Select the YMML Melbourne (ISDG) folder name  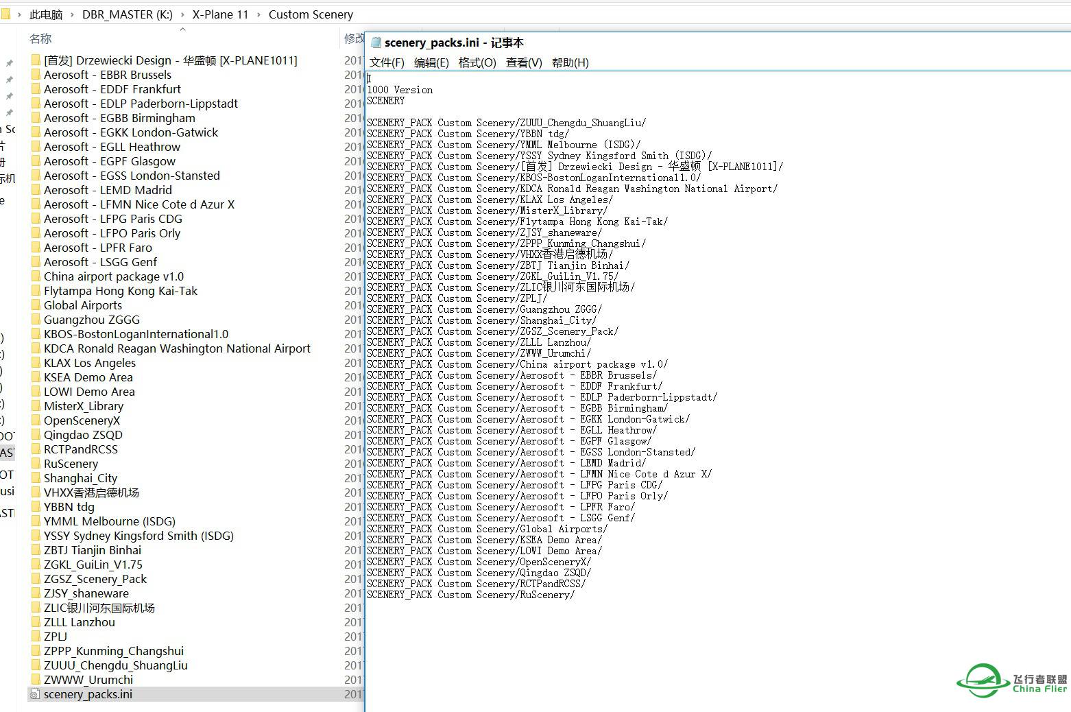click(110, 521)
